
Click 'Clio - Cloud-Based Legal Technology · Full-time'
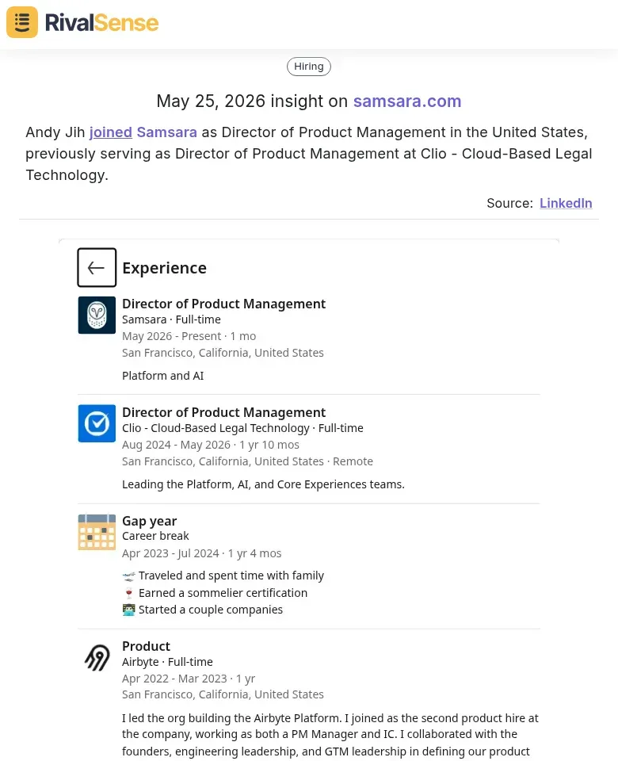click(x=242, y=428)
